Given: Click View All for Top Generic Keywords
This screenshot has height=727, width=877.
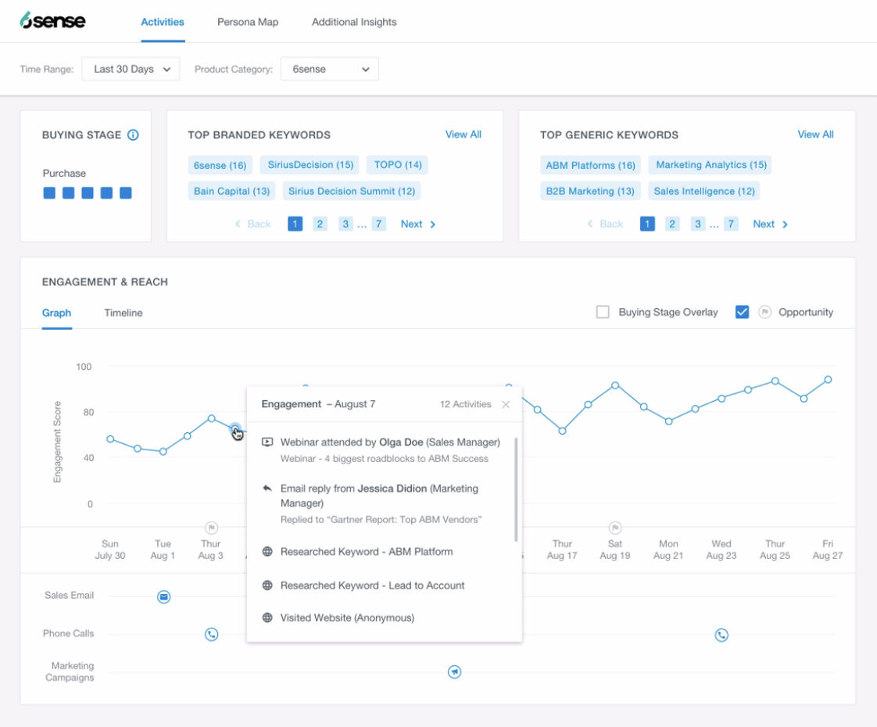Looking at the screenshot, I should click(815, 134).
